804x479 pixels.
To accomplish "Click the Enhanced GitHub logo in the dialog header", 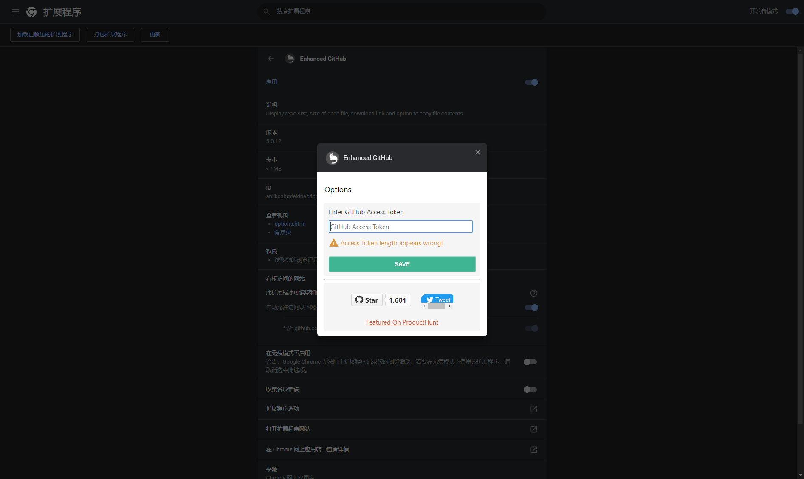I will (332, 158).
